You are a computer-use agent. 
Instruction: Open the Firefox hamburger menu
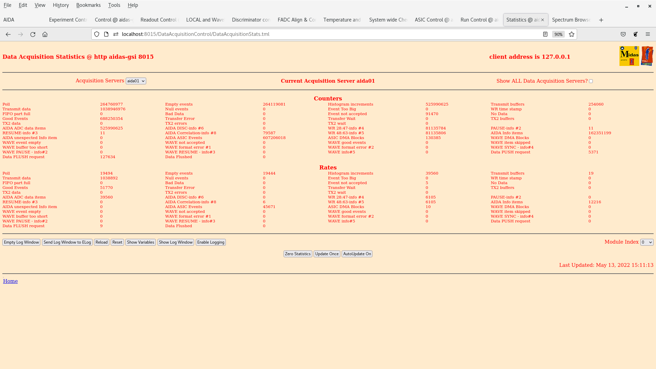click(648, 34)
